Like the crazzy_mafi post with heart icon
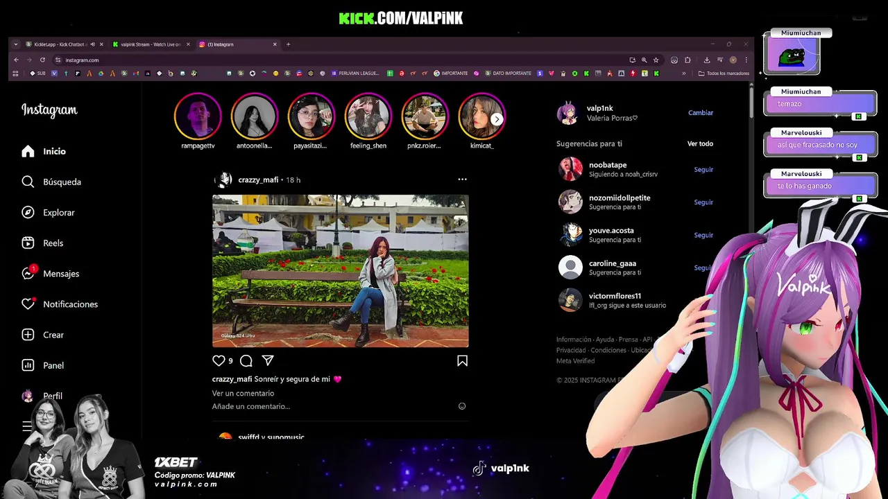Image resolution: width=888 pixels, height=499 pixels. point(219,360)
